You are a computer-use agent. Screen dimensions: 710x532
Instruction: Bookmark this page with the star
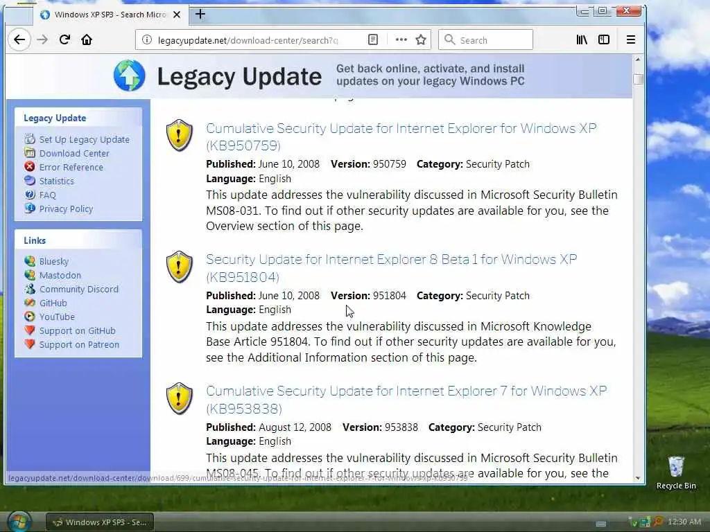[421, 39]
